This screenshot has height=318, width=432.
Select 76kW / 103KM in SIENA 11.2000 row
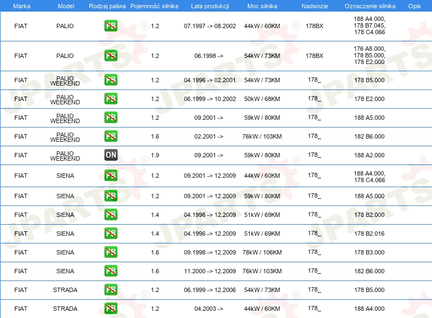click(262, 271)
